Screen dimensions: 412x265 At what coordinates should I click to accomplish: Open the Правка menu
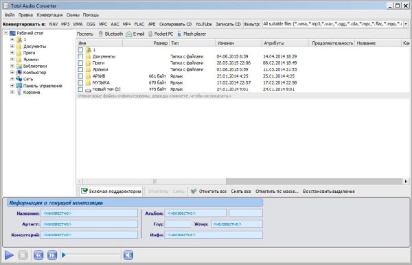(25, 15)
